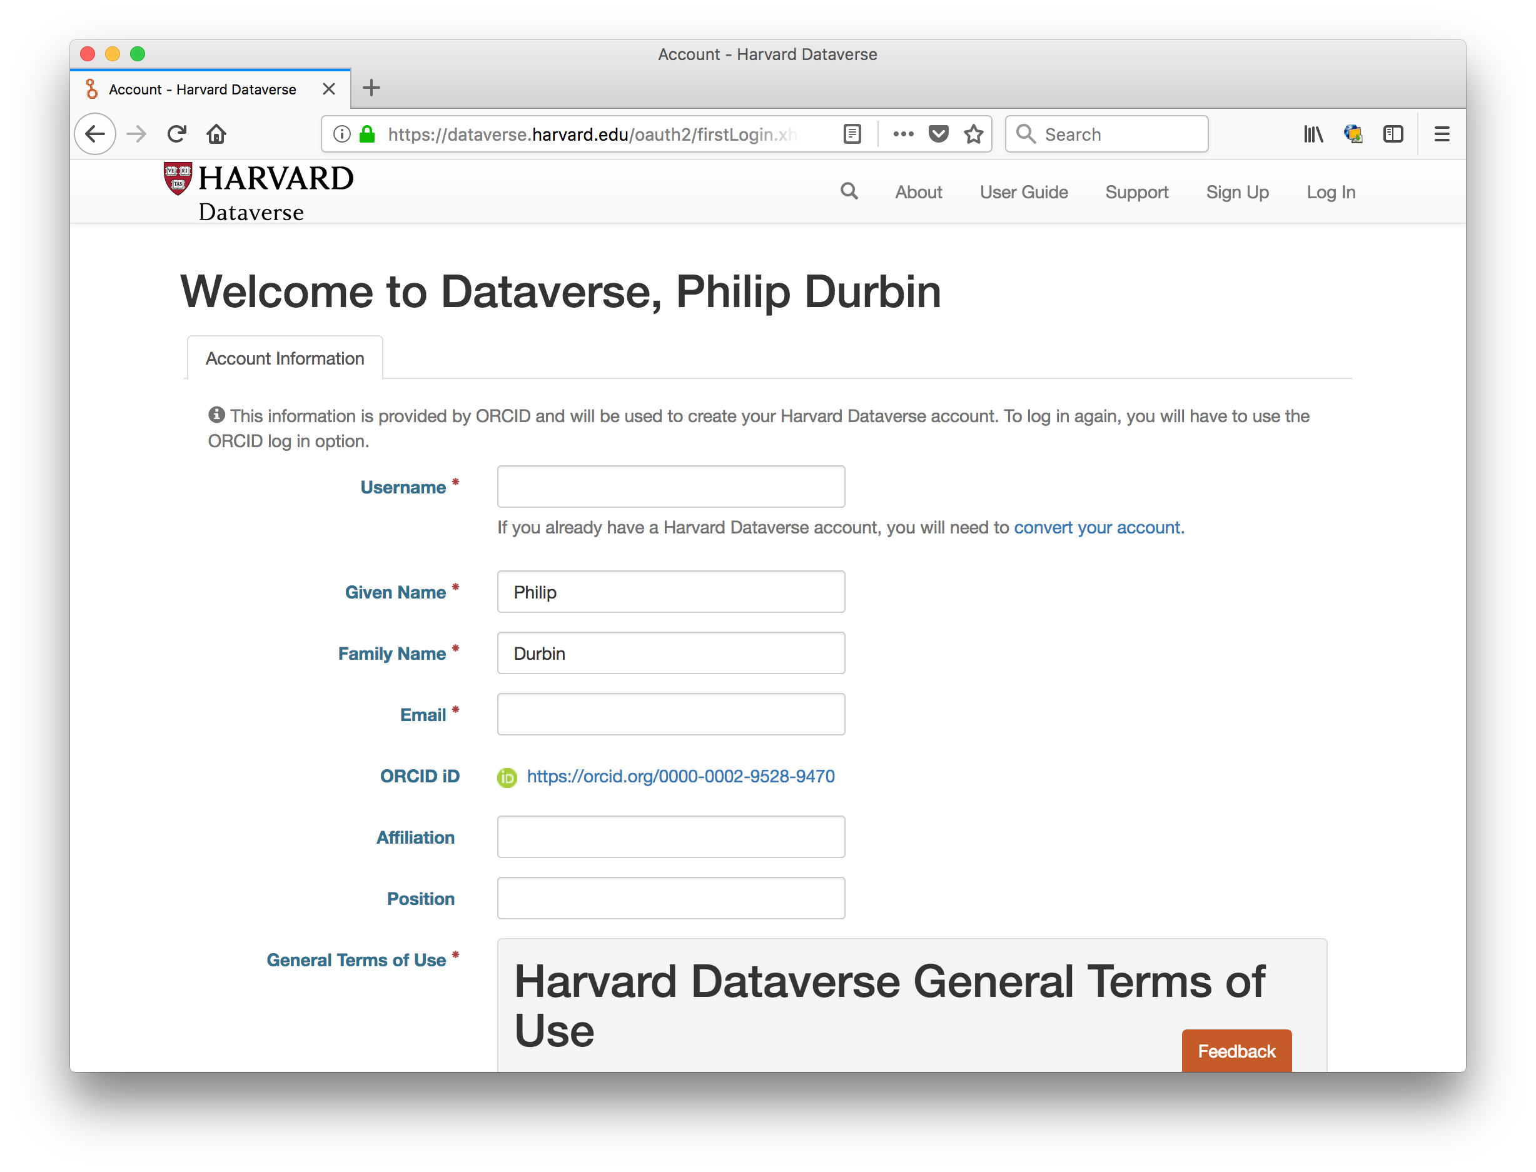Open the Firefox Library icon
Image resolution: width=1536 pixels, height=1172 pixels.
pyautogui.click(x=1313, y=134)
